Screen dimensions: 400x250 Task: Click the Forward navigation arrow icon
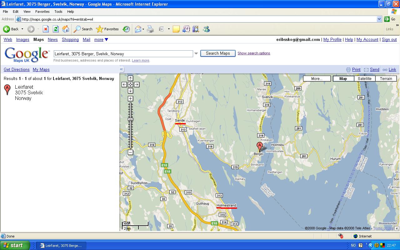pyautogui.click(x=31, y=29)
